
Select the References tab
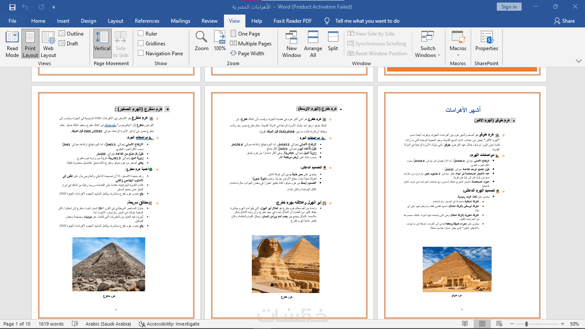147,21
